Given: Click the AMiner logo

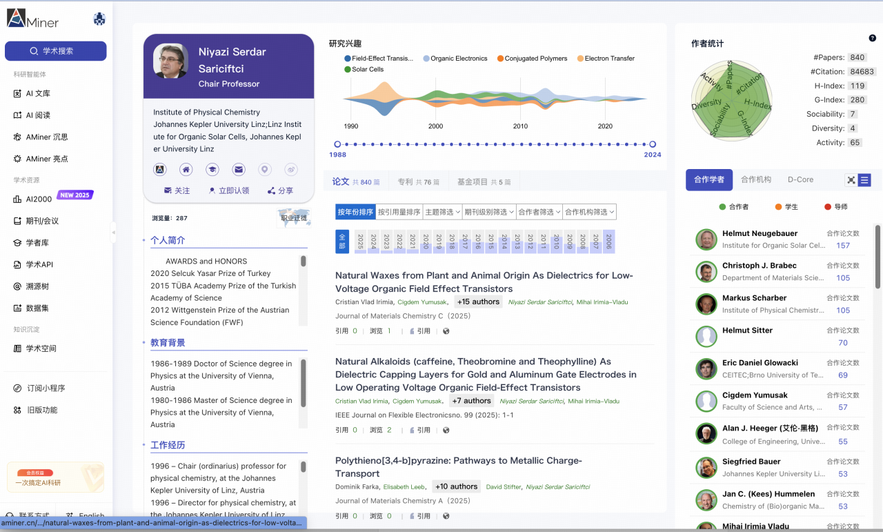Looking at the screenshot, I should 33,20.
